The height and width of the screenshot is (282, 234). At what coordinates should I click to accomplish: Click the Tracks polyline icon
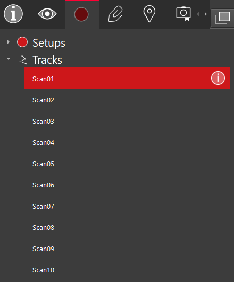pos(23,60)
